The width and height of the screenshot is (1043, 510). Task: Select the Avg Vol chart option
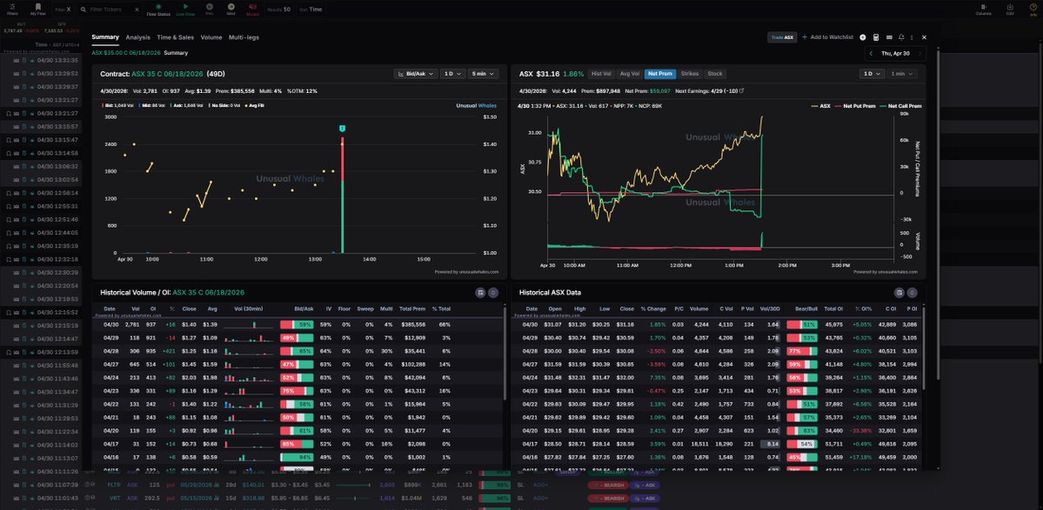(x=629, y=74)
